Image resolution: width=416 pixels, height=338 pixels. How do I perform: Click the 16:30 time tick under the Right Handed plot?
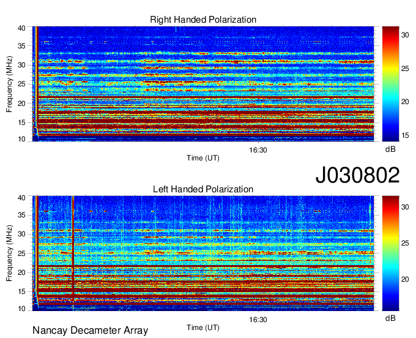pos(258,150)
